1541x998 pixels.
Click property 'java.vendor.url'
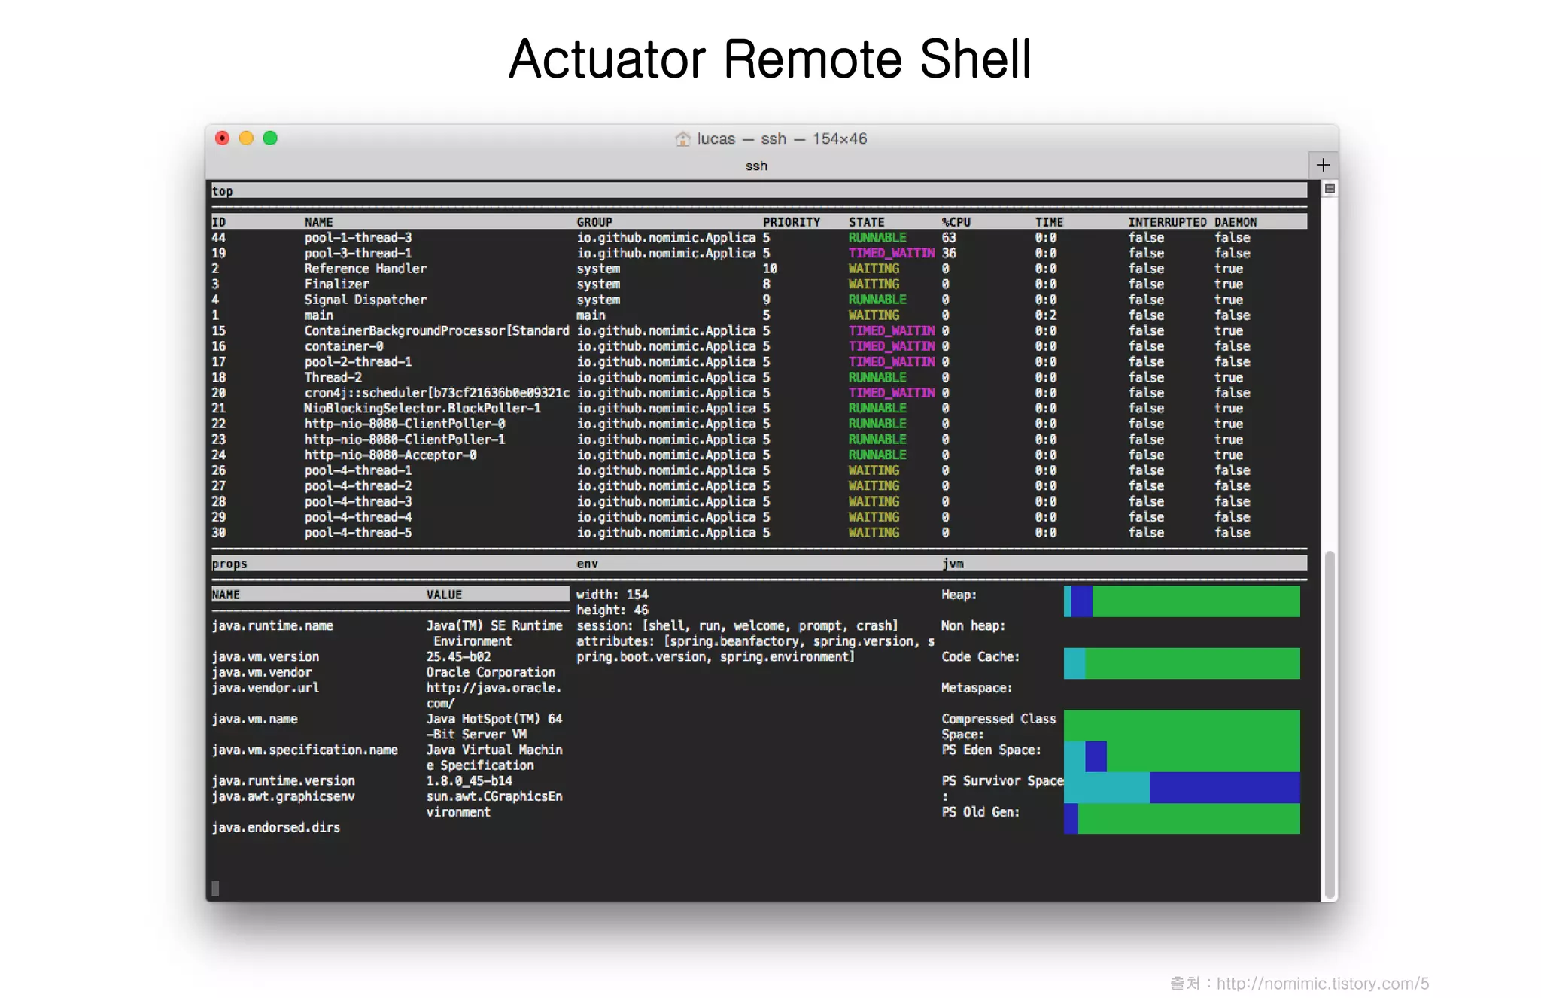pyautogui.click(x=265, y=688)
